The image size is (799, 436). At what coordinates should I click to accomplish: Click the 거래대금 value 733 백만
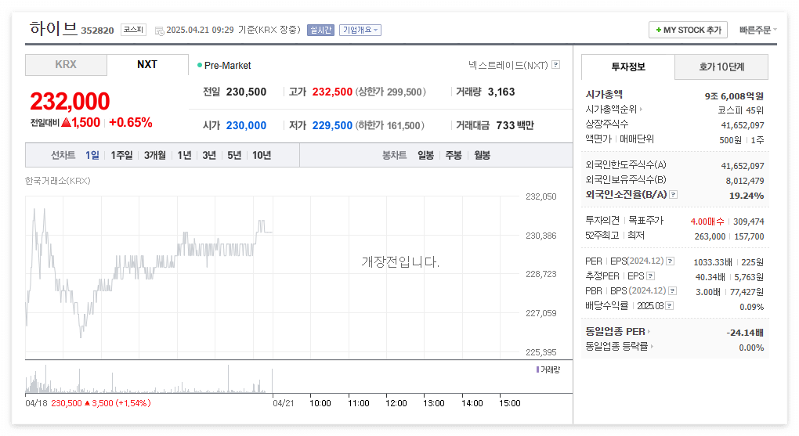[x=515, y=125]
